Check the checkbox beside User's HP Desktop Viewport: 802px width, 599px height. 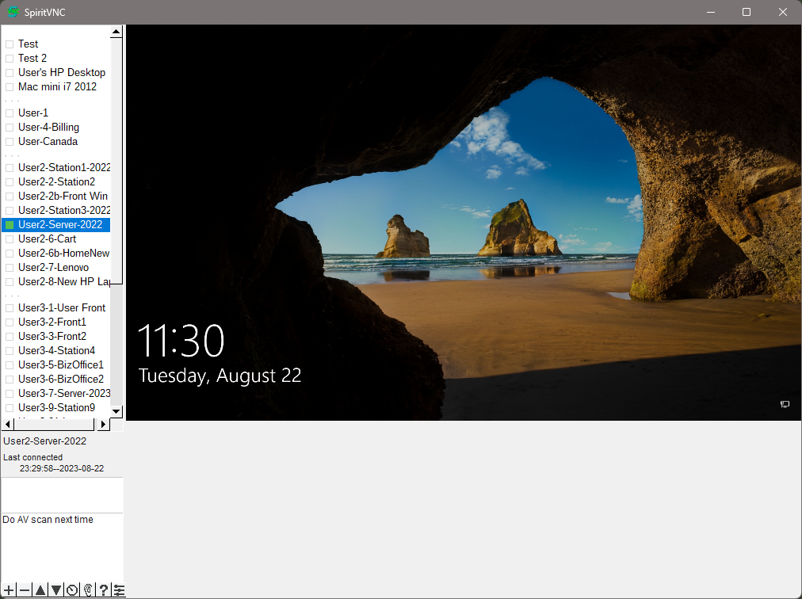click(9, 72)
